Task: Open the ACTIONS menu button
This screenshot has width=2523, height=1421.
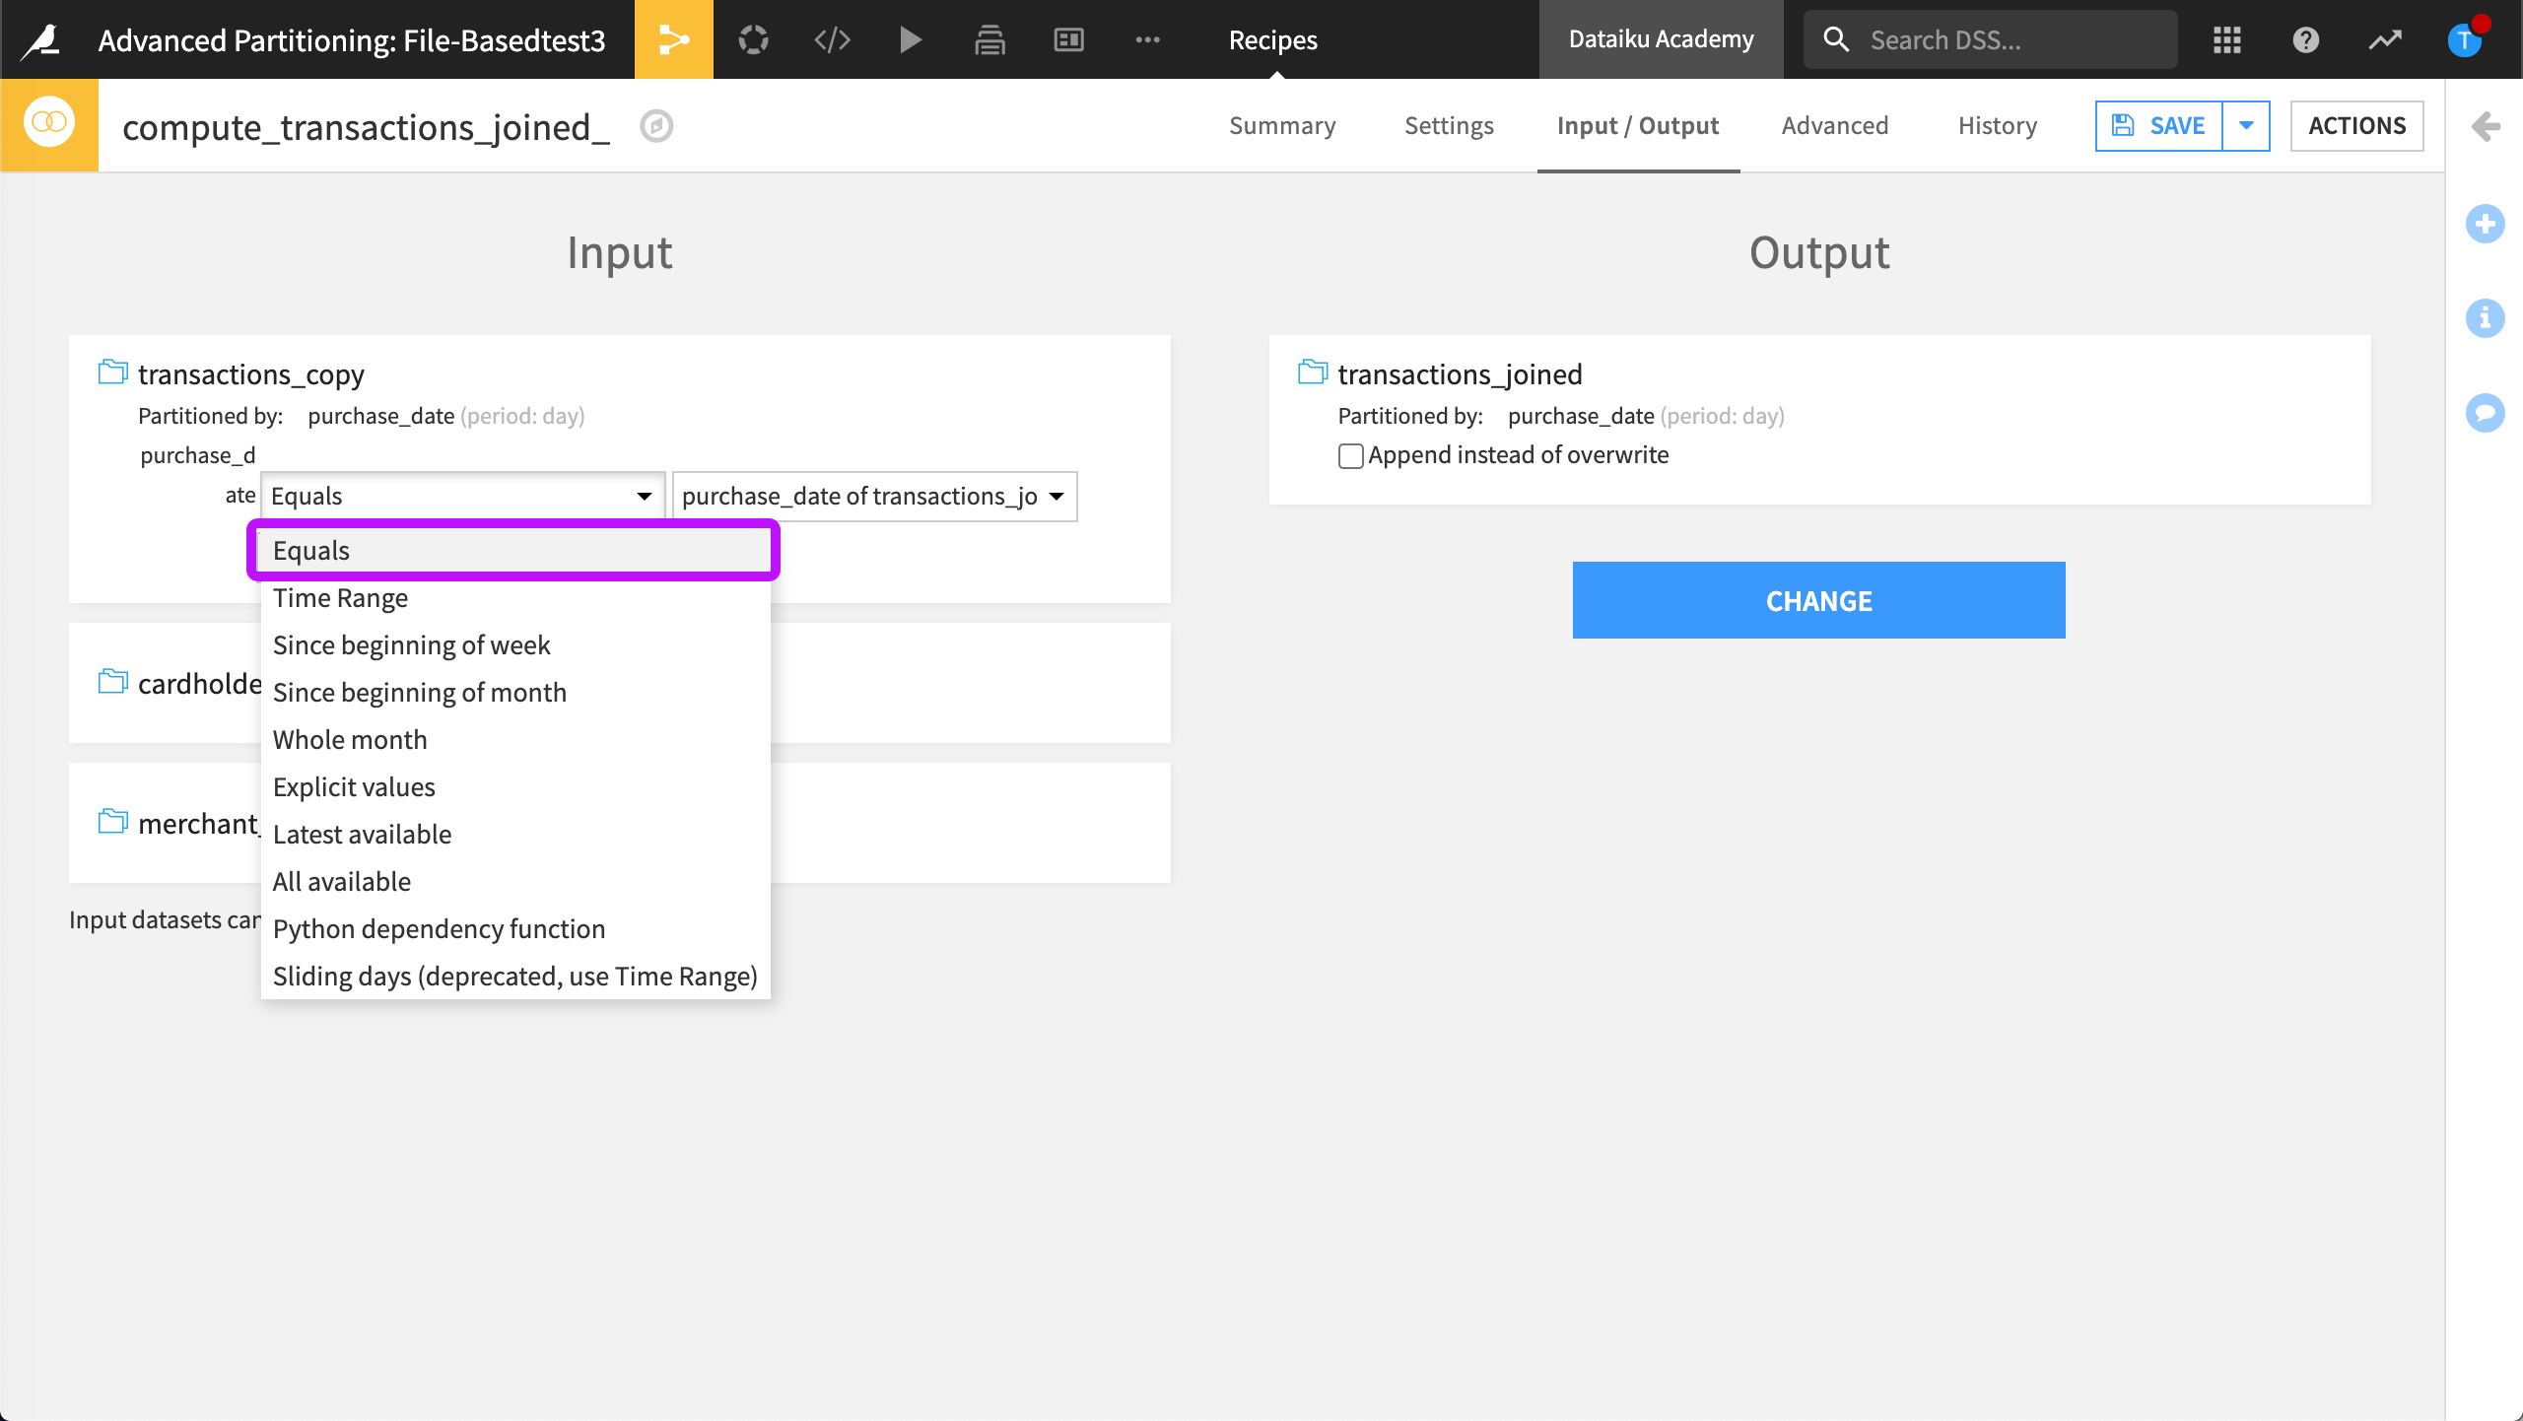Action: [x=2357, y=125]
